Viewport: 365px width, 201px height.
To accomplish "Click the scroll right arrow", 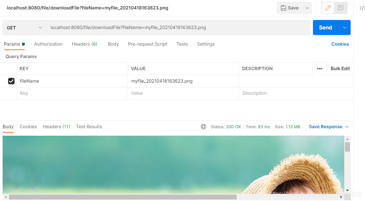I will point(341,197).
